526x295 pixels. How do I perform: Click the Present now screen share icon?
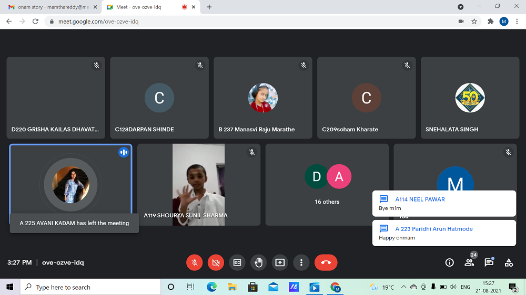coord(280,262)
